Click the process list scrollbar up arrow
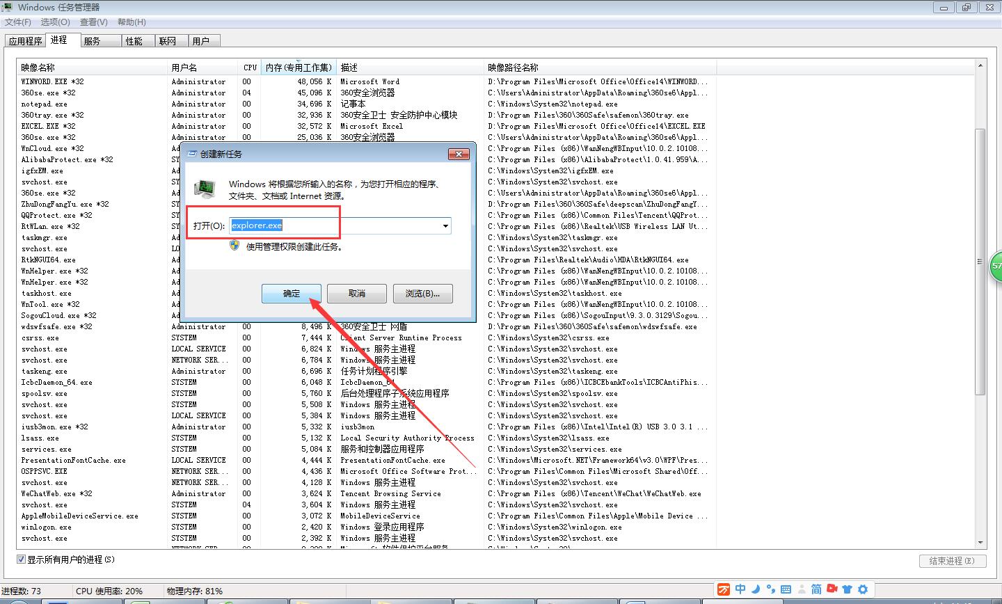 pos(980,65)
